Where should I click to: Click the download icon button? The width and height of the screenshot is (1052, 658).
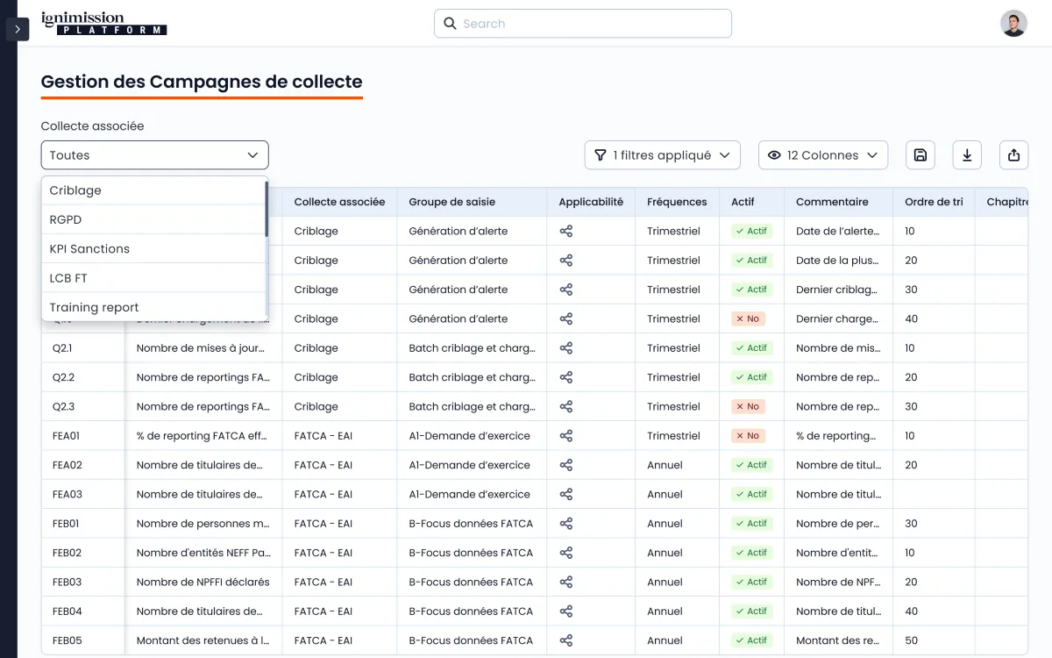967,155
